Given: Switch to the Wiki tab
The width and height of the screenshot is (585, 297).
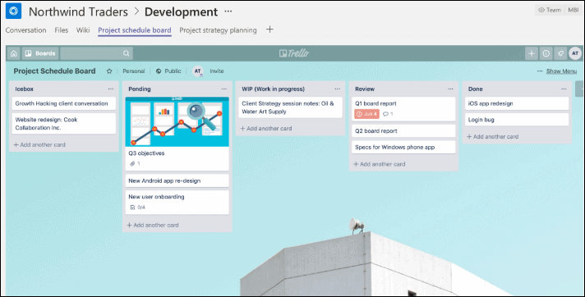Looking at the screenshot, I should [83, 30].
